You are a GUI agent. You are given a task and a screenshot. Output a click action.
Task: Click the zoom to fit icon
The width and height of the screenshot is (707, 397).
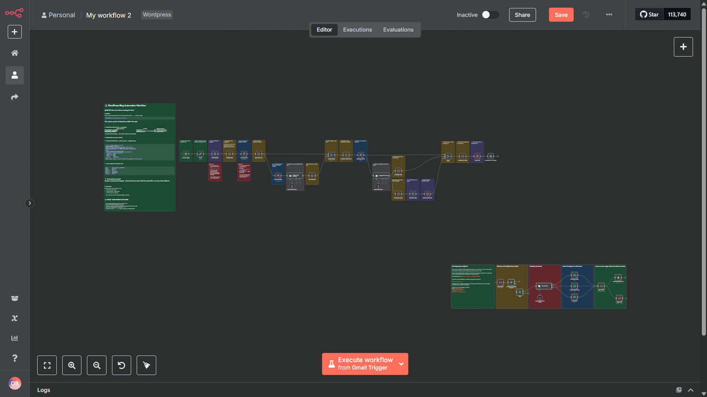tap(47, 365)
